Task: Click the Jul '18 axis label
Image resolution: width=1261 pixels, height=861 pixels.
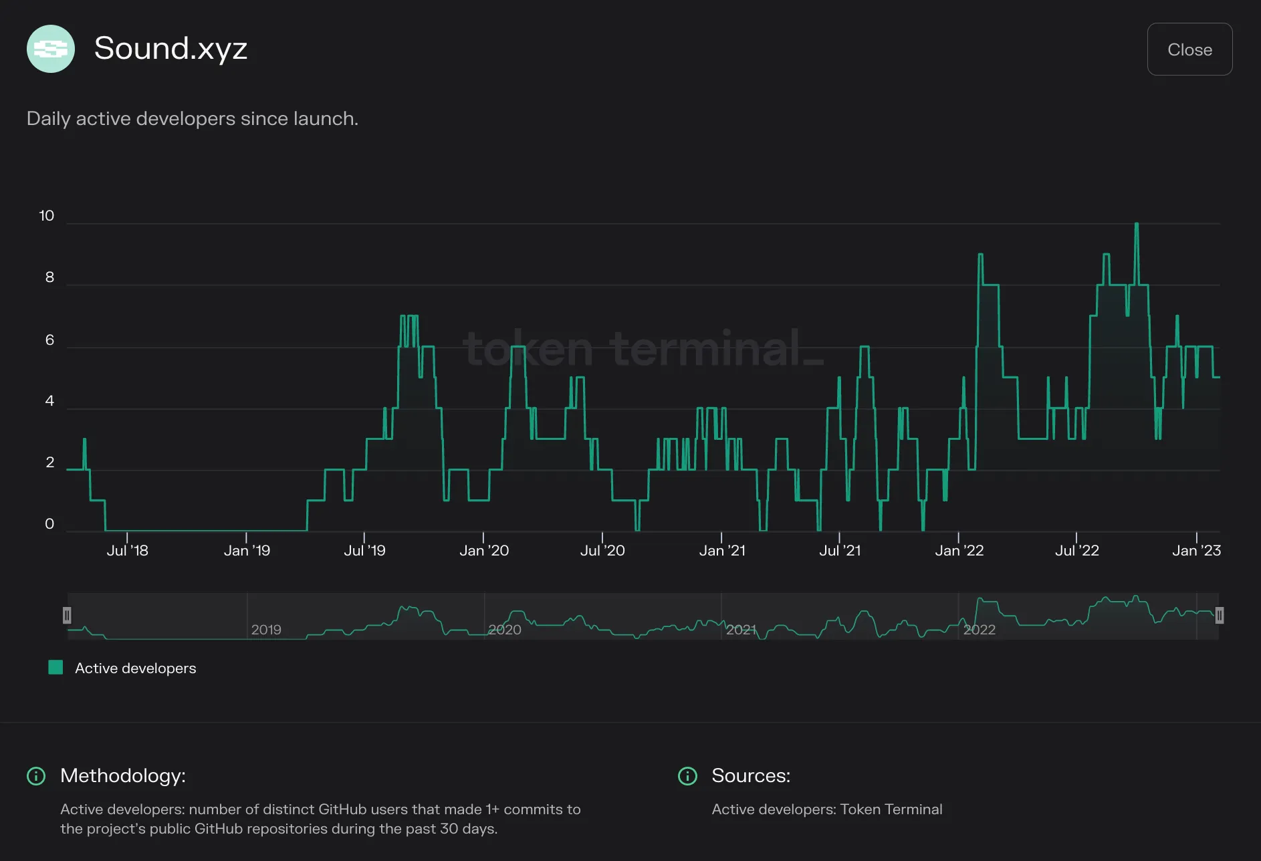Action: coord(127,550)
